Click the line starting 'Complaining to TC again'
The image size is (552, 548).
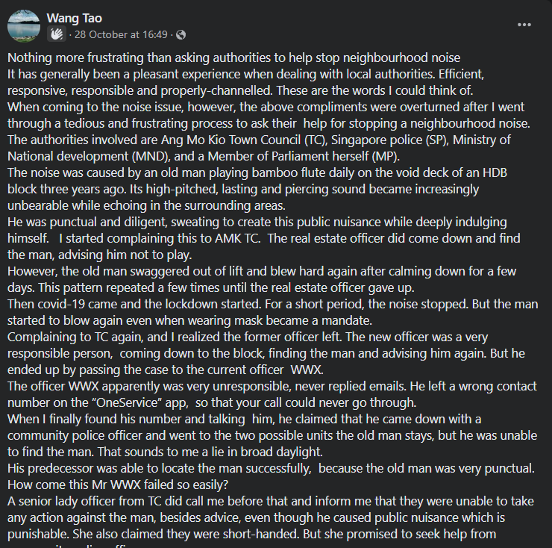(x=248, y=337)
